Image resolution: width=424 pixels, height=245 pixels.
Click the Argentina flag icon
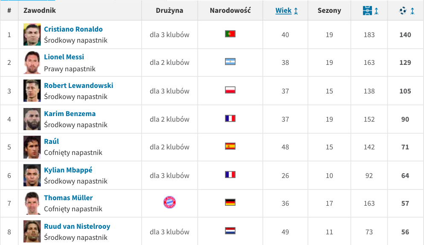pos(230,62)
